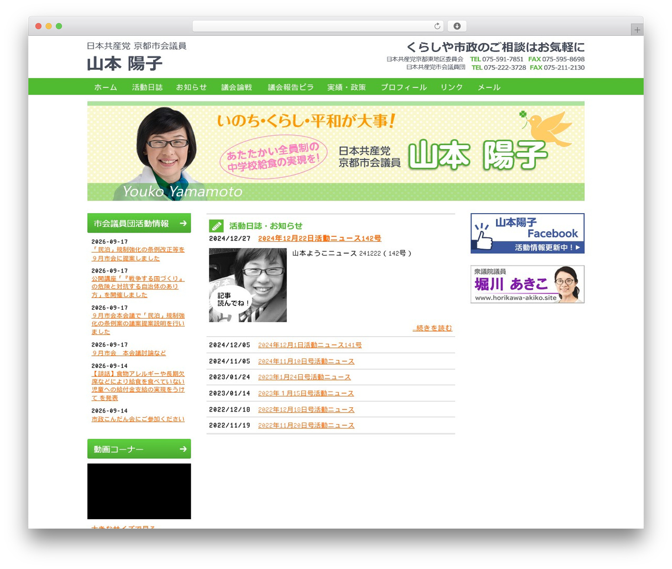The image size is (672, 569).
Task: Open the ホーム menu item
Action: tap(106, 87)
